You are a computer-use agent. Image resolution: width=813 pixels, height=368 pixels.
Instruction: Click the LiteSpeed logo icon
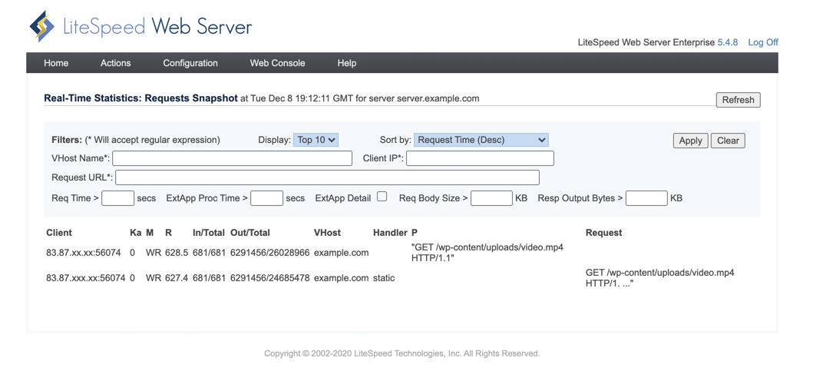tap(42, 26)
